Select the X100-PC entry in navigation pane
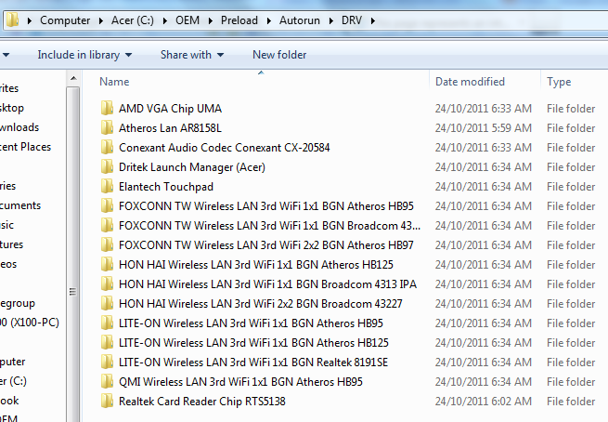The image size is (608, 422). [x=30, y=323]
